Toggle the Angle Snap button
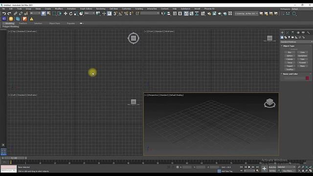Image resolution: width=313 pixels, height=176 pixels. [121, 14]
